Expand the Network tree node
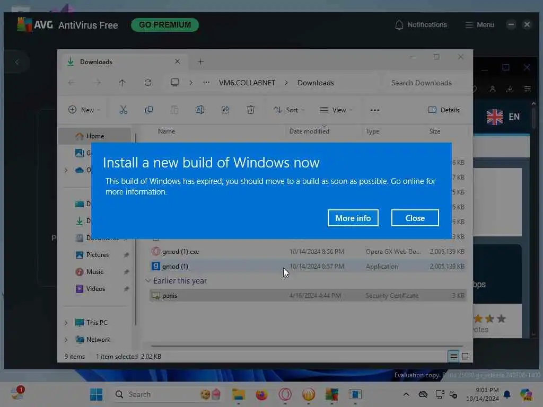The height and width of the screenshot is (407, 543). point(66,340)
